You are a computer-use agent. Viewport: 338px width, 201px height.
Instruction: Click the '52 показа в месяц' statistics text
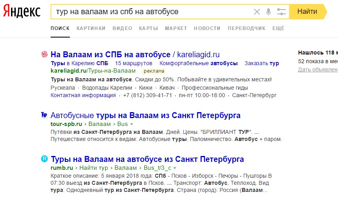tap(318, 61)
